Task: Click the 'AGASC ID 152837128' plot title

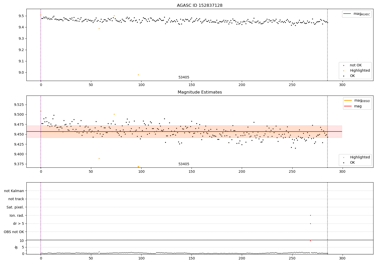Action: coord(200,6)
